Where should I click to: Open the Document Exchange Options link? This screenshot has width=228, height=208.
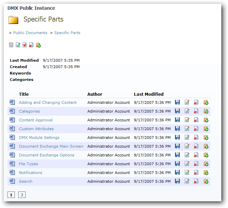click(x=47, y=155)
